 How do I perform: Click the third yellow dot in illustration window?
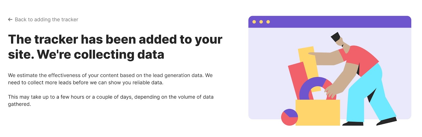[x=268, y=22]
